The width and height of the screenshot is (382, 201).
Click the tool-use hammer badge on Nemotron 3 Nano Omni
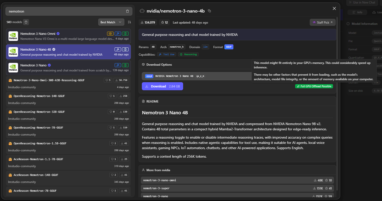coord(118,34)
